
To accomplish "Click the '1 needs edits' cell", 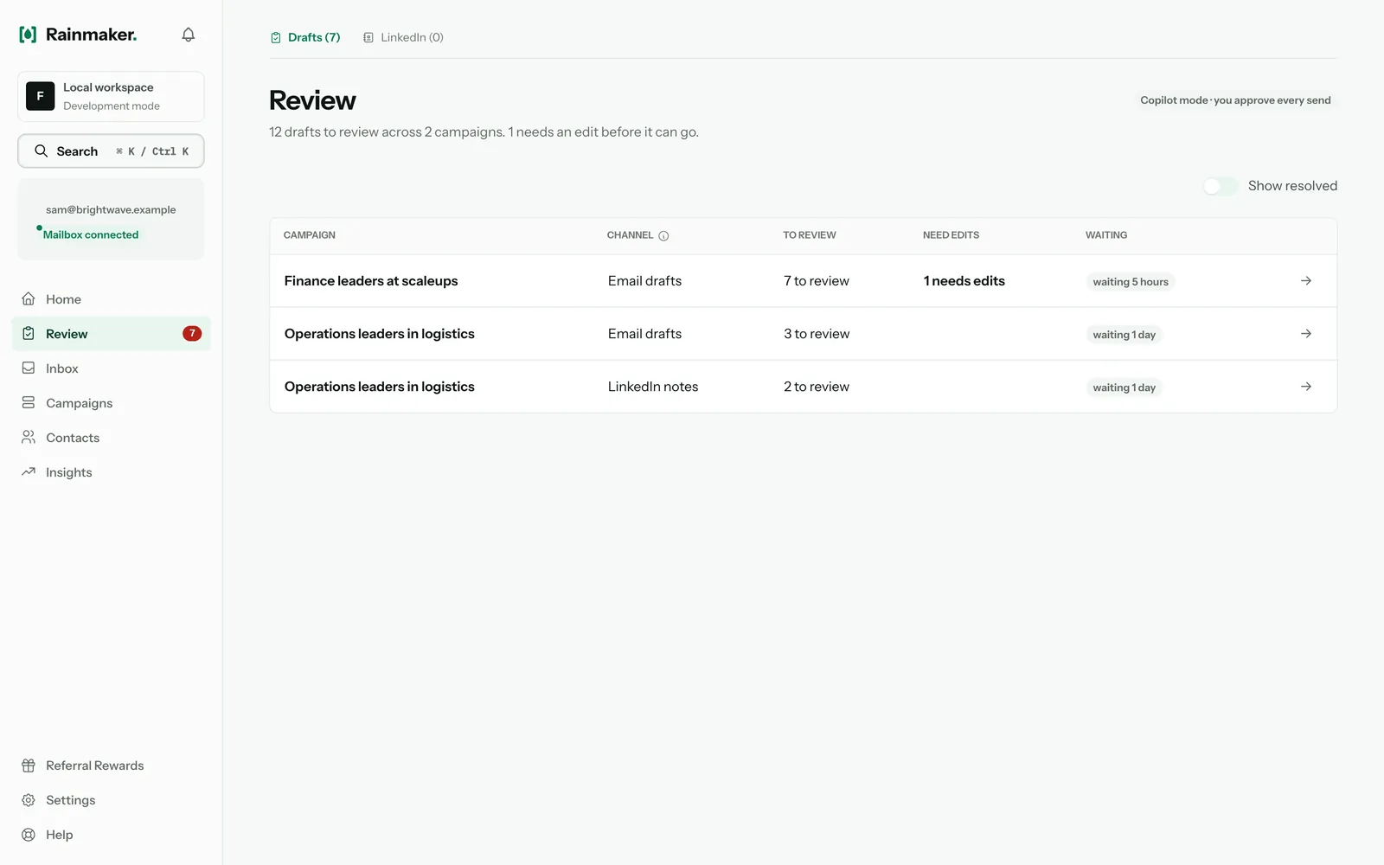I will pyautogui.click(x=964, y=281).
